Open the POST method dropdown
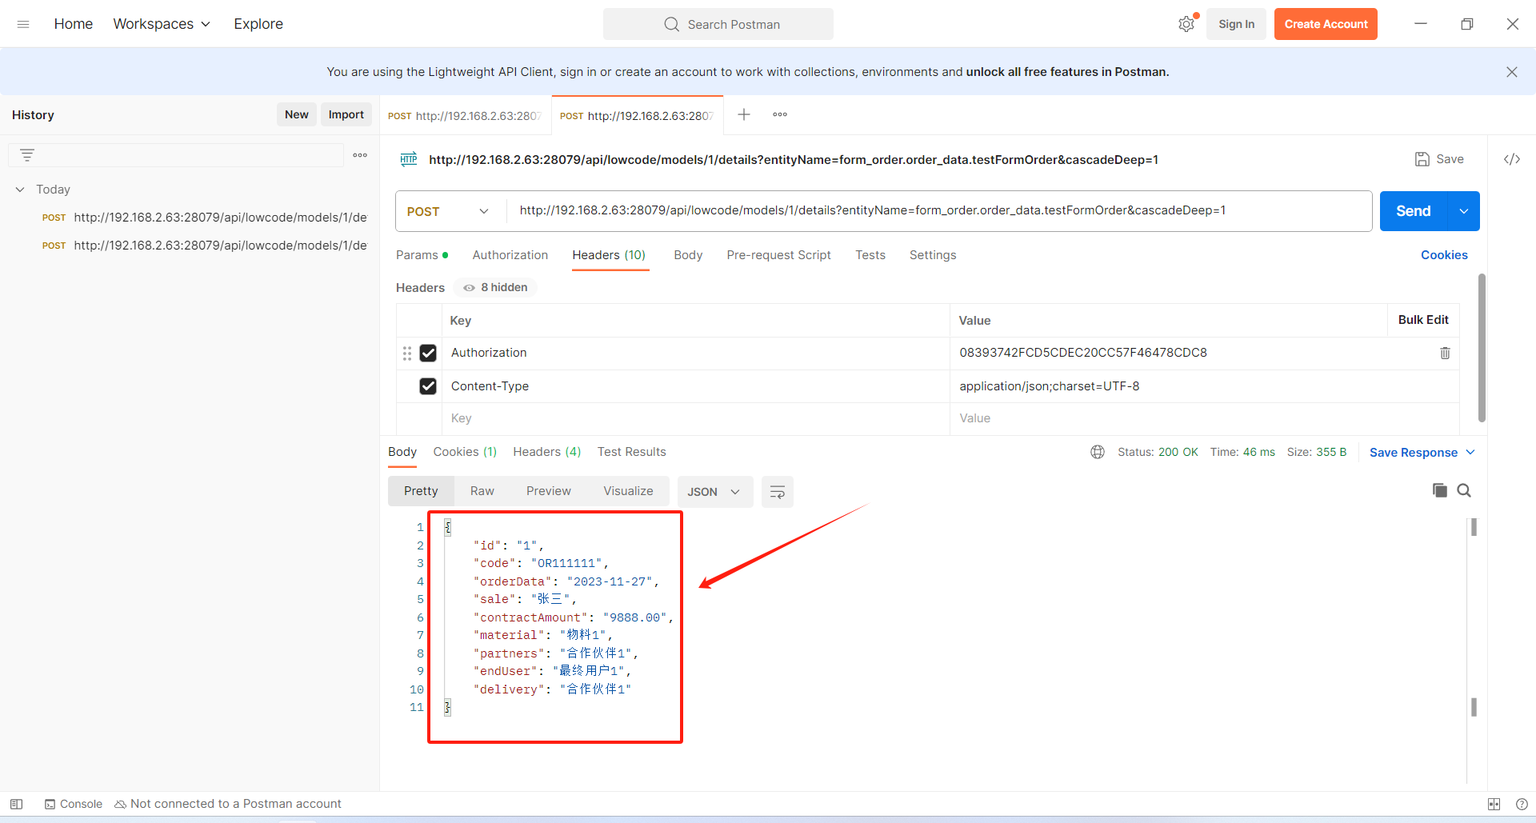Screen dimensions: 1536x823 pyautogui.click(x=448, y=211)
